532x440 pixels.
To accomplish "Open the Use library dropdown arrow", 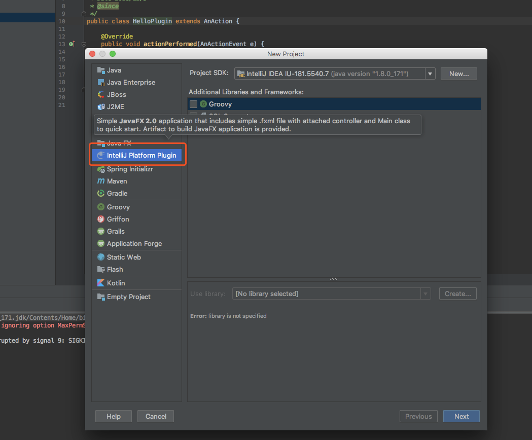I will 425,294.
